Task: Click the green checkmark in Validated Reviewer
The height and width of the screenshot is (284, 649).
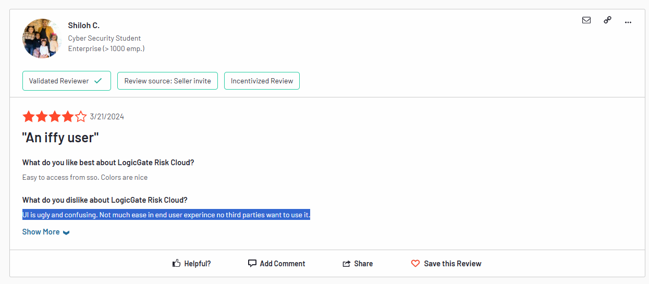Action: (x=98, y=81)
